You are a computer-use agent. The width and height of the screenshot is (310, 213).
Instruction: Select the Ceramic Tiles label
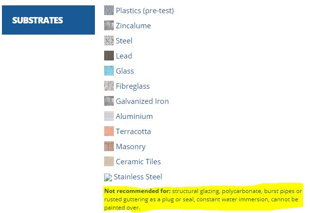point(138,162)
